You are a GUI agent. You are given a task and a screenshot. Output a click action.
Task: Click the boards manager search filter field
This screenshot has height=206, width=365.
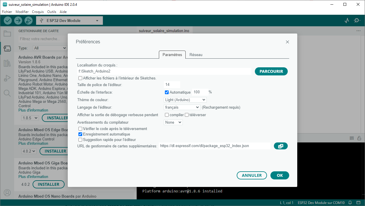click(x=43, y=39)
